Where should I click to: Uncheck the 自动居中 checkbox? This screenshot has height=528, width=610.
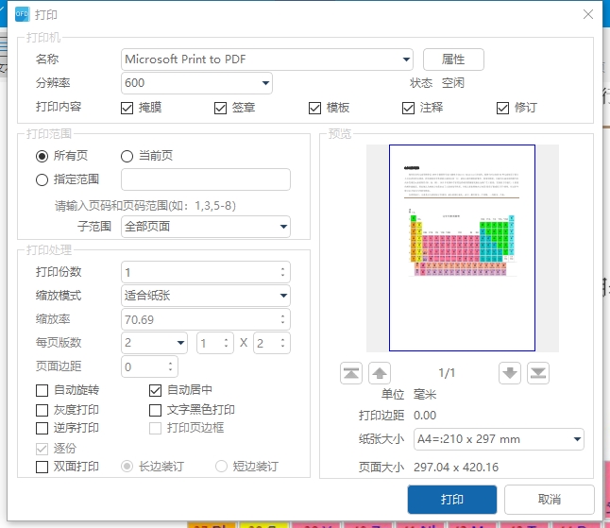click(x=156, y=390)
